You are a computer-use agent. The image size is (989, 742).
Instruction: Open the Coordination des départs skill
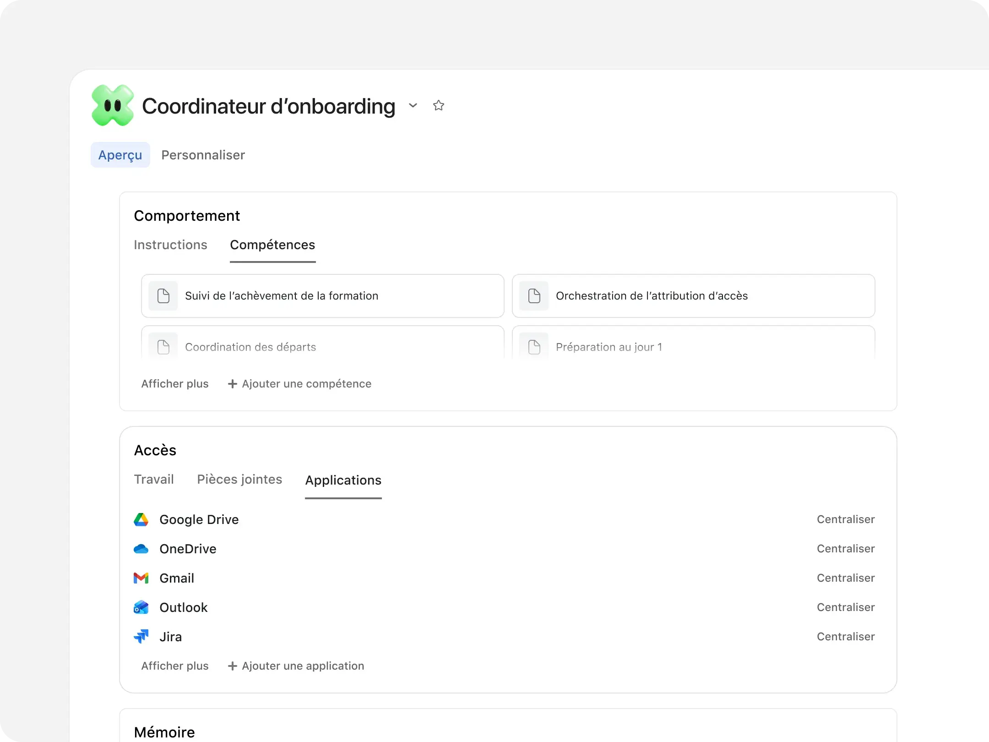pyautogui.click(x=323, y=344)
